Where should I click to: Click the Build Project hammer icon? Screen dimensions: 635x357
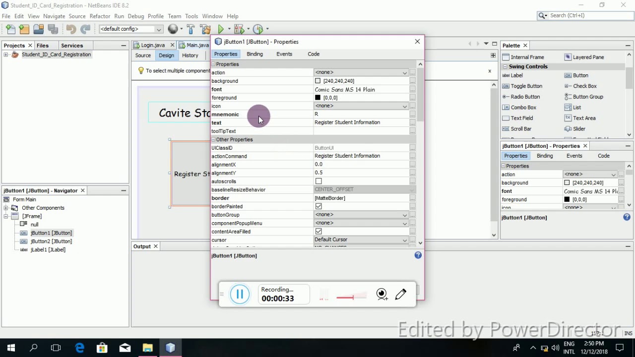coord(191,29)
